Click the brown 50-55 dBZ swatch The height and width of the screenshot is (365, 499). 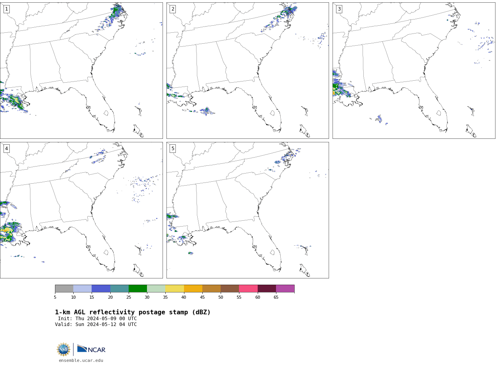click(230, 289)
